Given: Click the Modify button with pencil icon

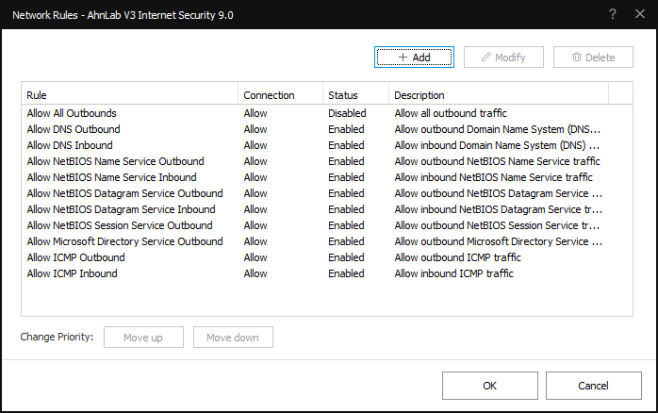Looking at the screenshot, I should (503, 58).
